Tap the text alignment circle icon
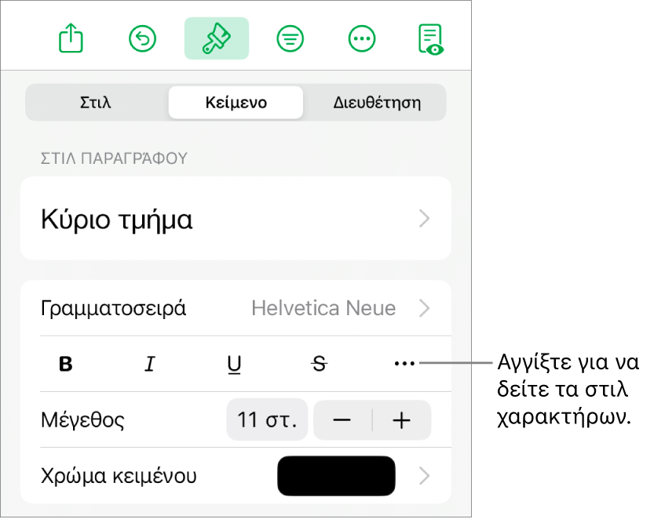654x519 pixels. coord(290,38)
